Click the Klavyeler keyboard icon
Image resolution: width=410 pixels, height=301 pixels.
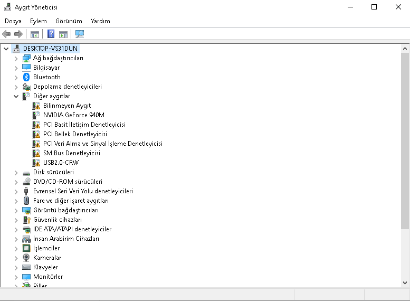[26, 267]
